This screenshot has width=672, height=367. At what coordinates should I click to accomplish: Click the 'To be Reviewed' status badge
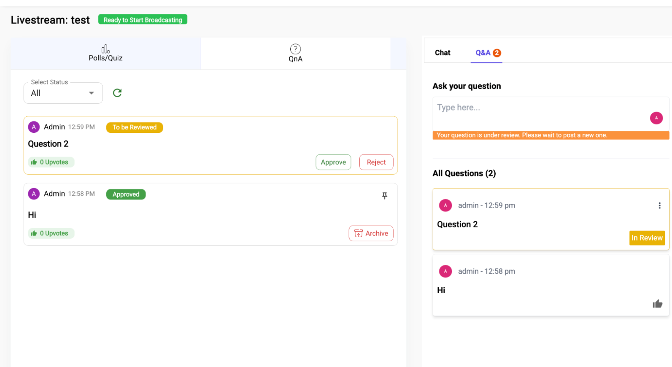(x=134, y=127)
